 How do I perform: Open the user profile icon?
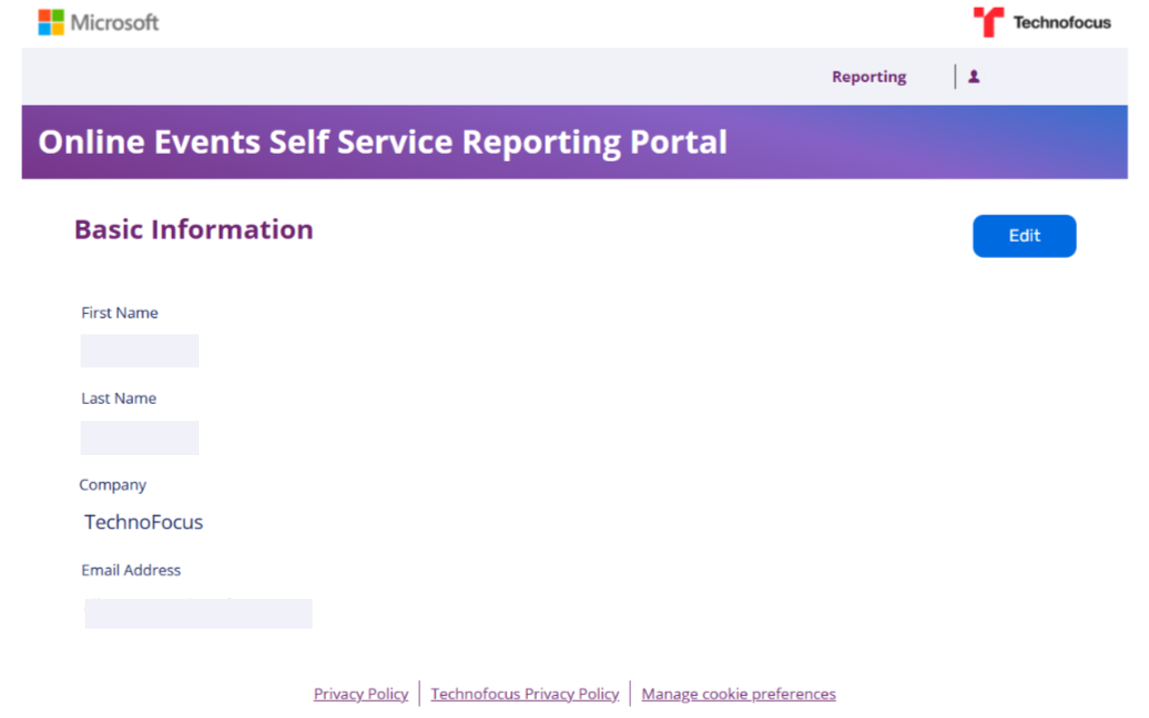pyautogui.click(x=974, y=76)
